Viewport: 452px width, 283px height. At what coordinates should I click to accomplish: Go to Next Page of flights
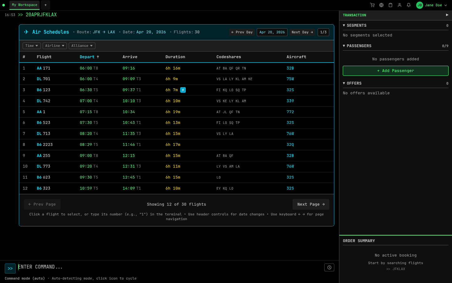311,204
